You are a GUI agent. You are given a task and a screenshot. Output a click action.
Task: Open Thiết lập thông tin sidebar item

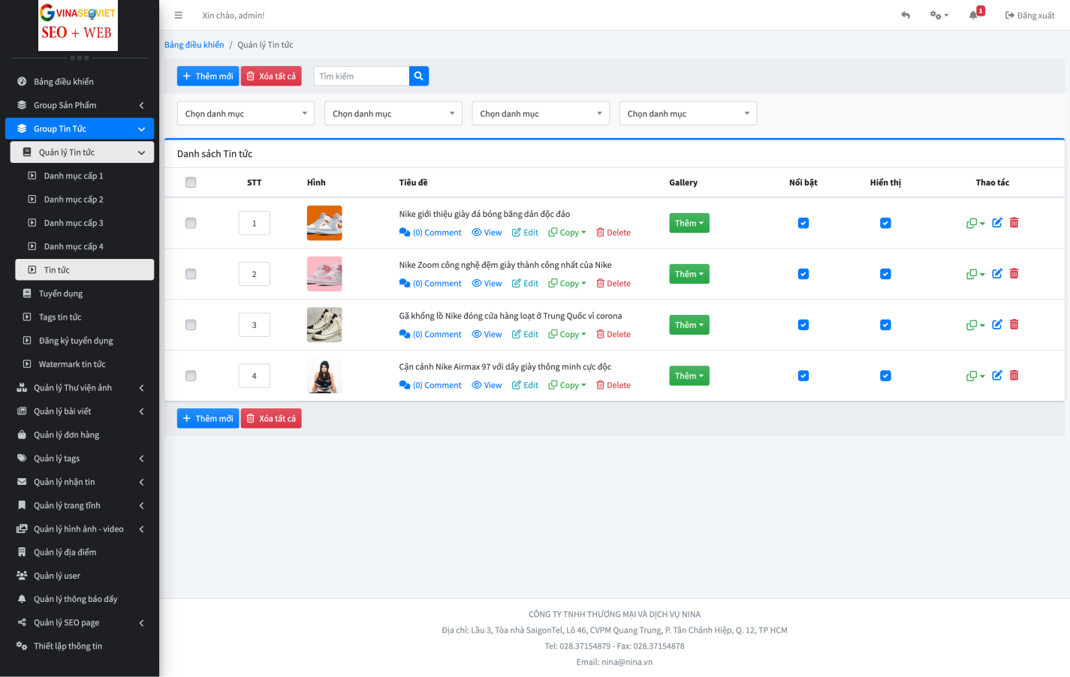click(x=80, y=646)
